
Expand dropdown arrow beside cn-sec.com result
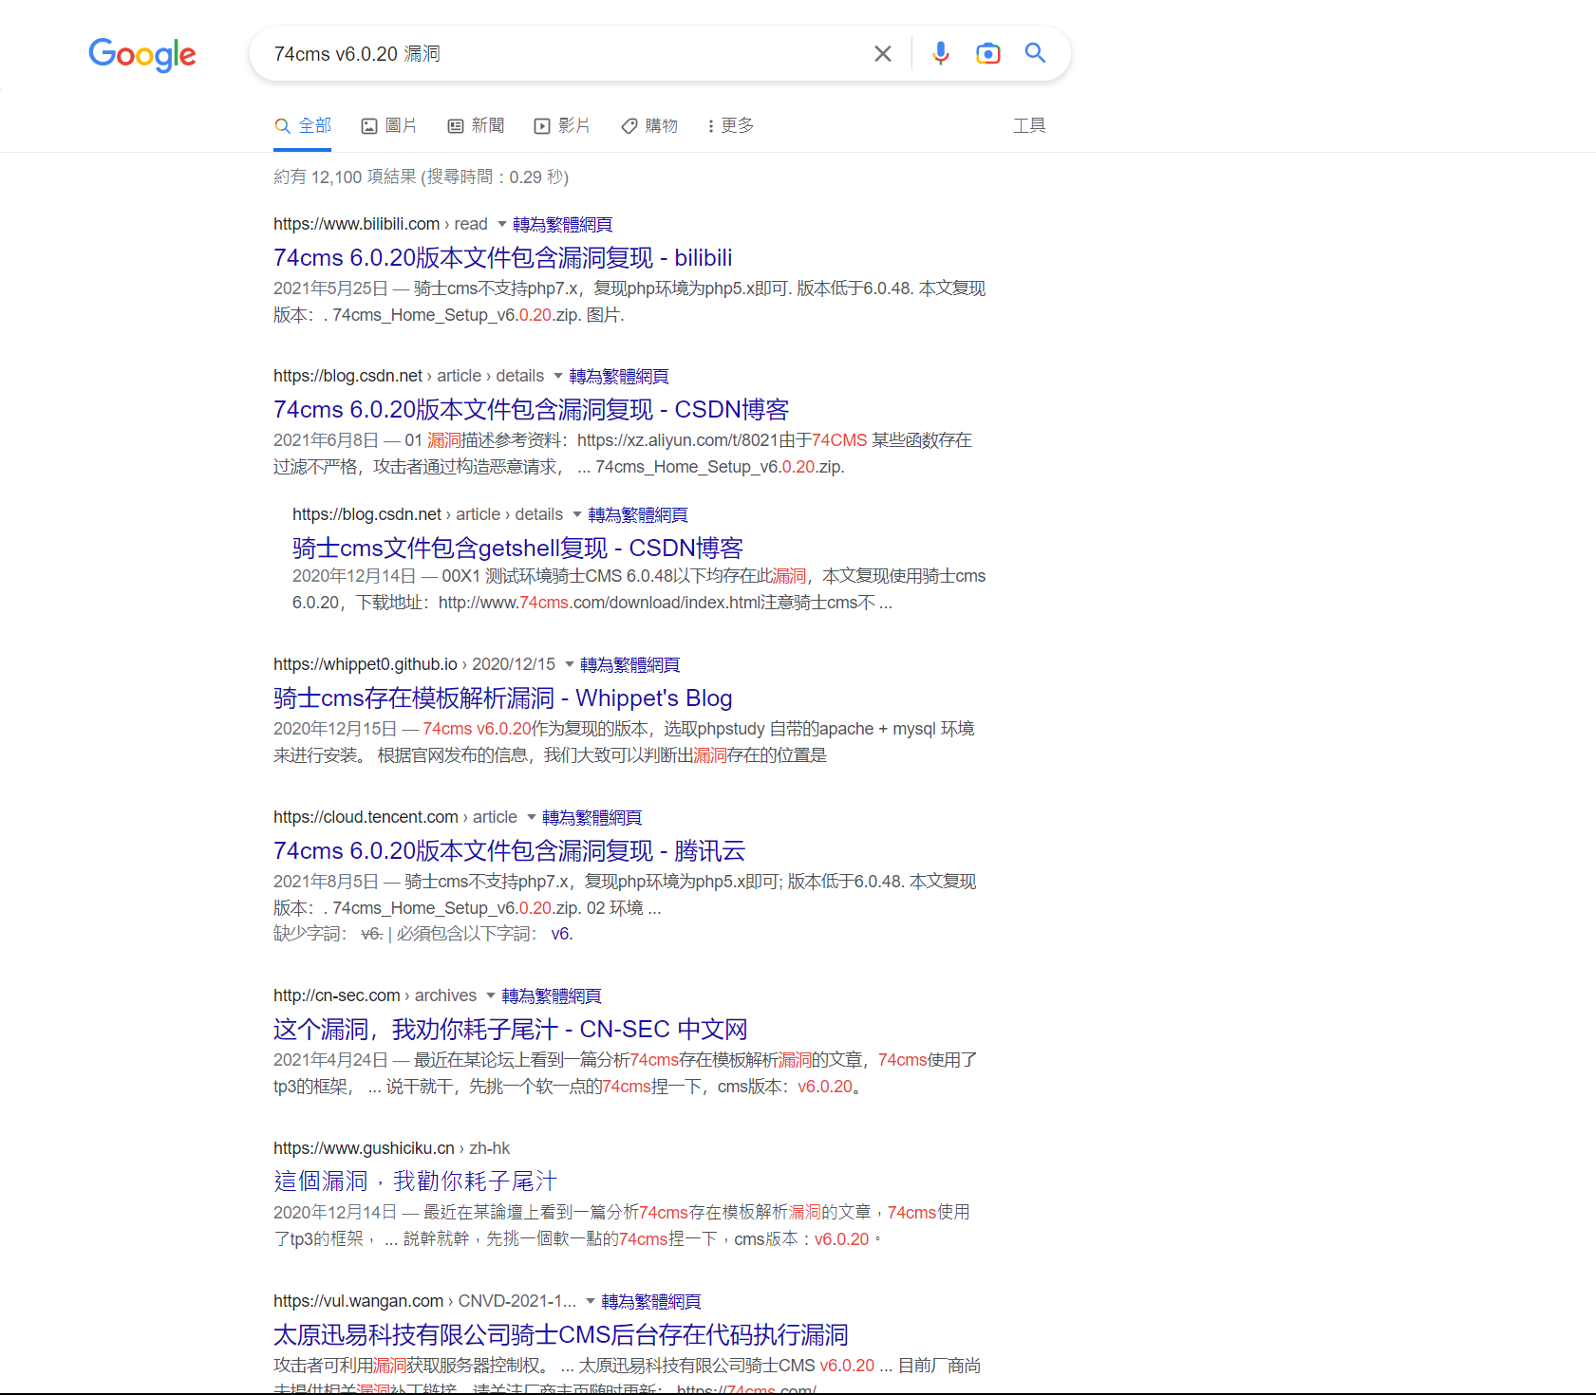coord(491,995)
